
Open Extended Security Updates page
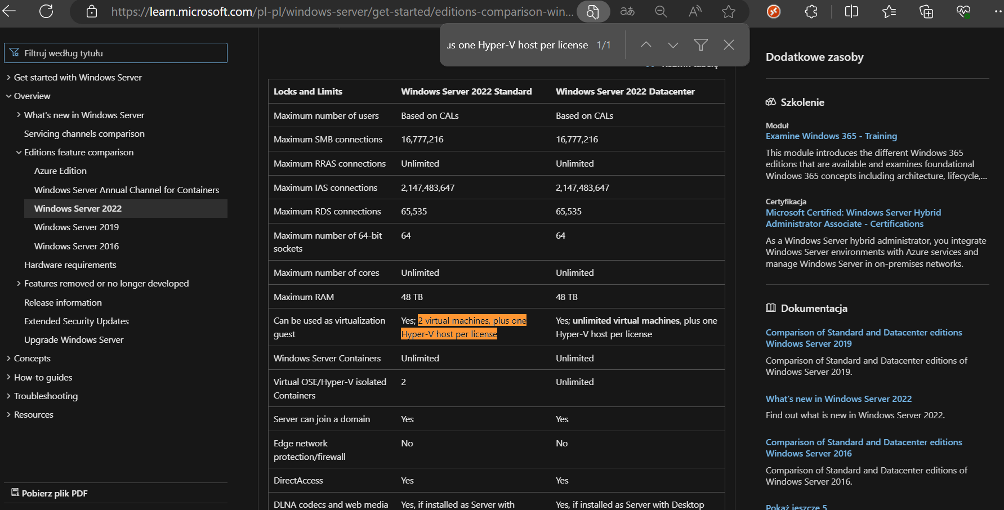pyautogui.click(x=77, y=321)
